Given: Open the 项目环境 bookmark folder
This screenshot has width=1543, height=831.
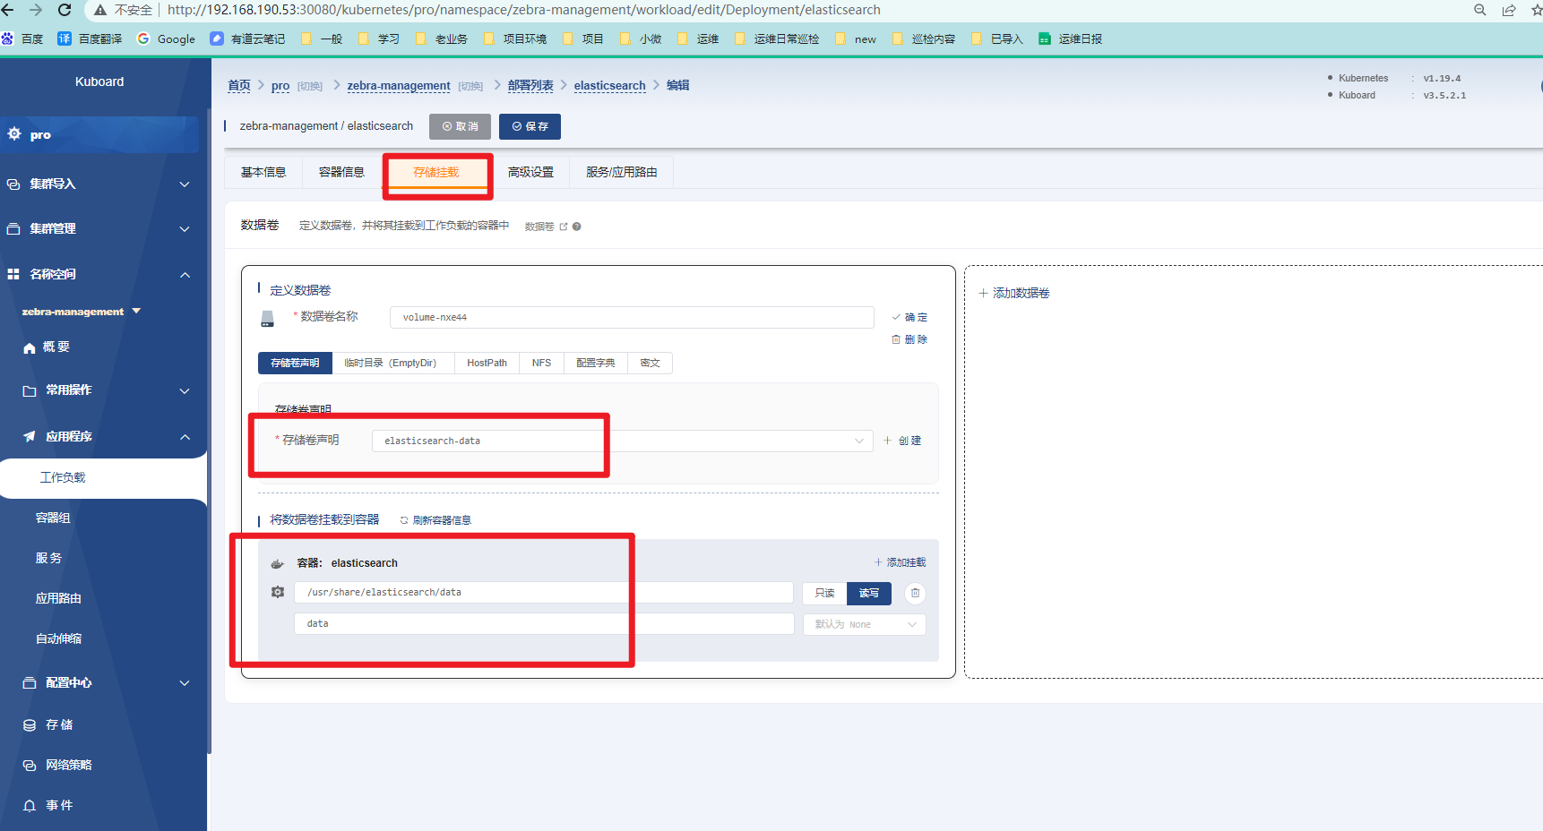Looking at the screenshot, I should click(514, 39).
